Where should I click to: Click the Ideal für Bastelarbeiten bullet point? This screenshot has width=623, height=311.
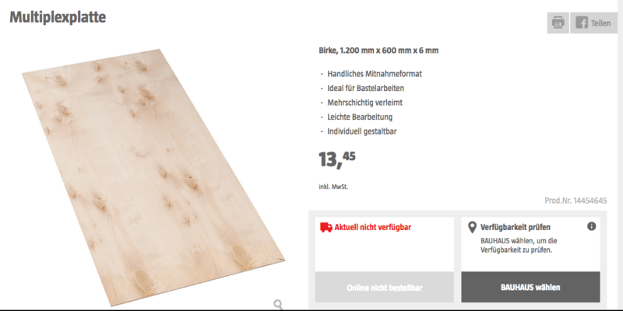365,88
